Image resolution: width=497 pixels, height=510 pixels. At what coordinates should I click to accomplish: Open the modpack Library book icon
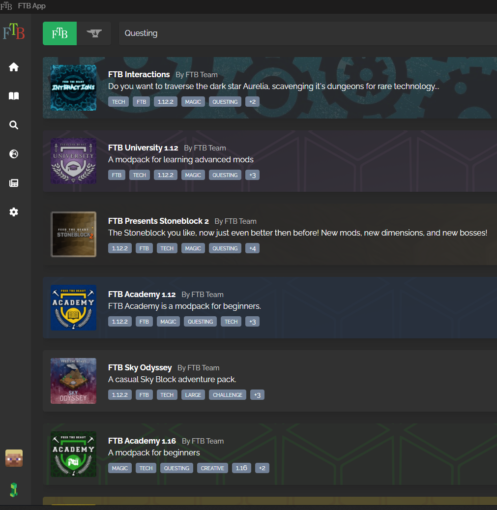click(x=14, y=96)
